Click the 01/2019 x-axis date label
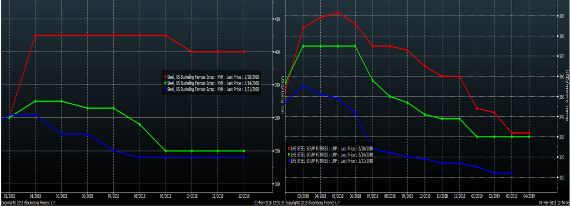This screenshot has width=570, height=206. tap(477, 196)
